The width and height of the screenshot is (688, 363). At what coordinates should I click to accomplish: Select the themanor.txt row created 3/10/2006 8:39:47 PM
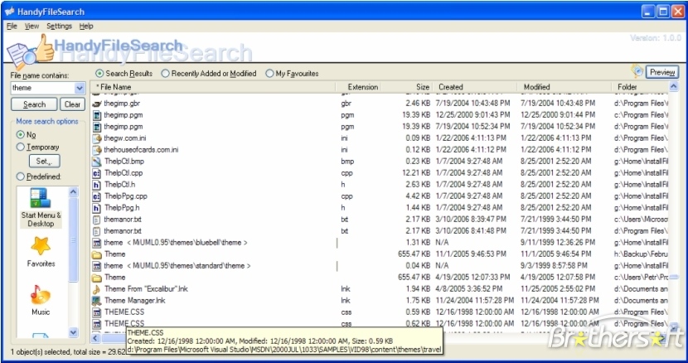pos(380,220)
